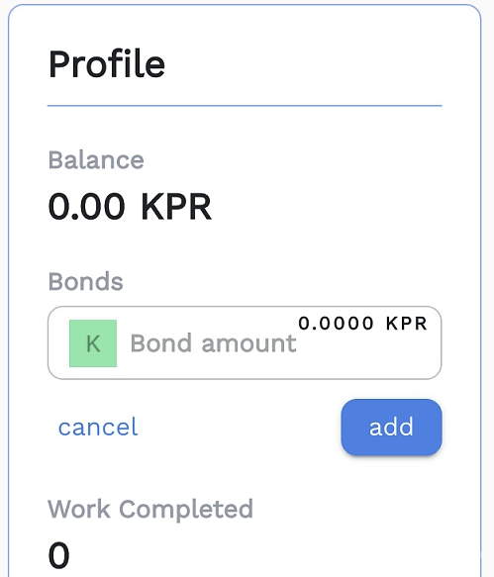Click the 0.00 KPR balance value

point(130,207)
